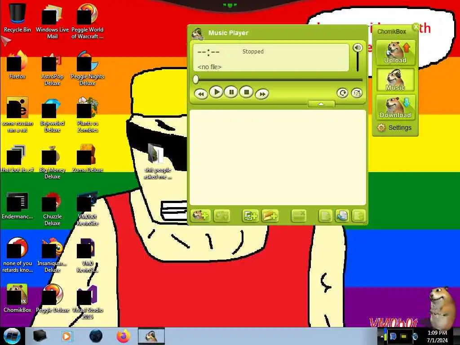Open Download in ChomikBox panel

(395, 107)
